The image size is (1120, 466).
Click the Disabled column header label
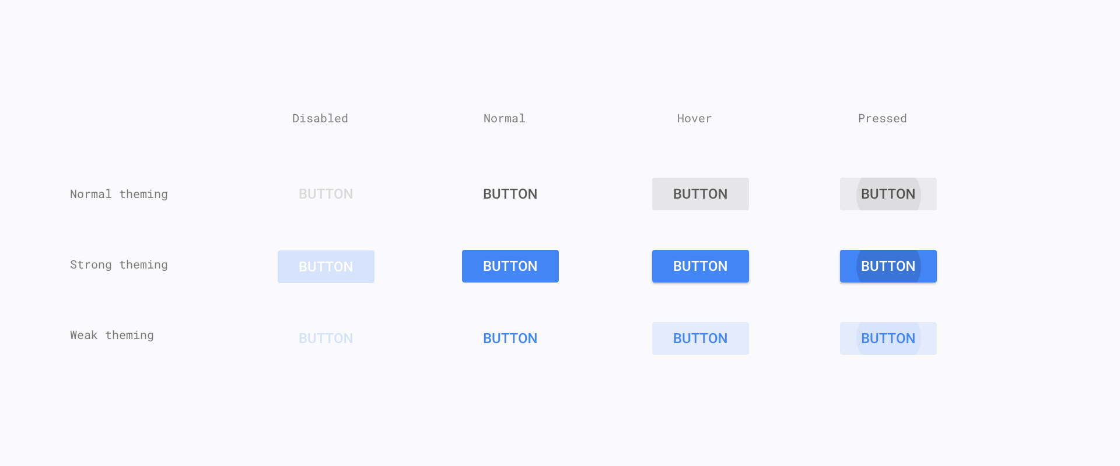tap(320, 119)
